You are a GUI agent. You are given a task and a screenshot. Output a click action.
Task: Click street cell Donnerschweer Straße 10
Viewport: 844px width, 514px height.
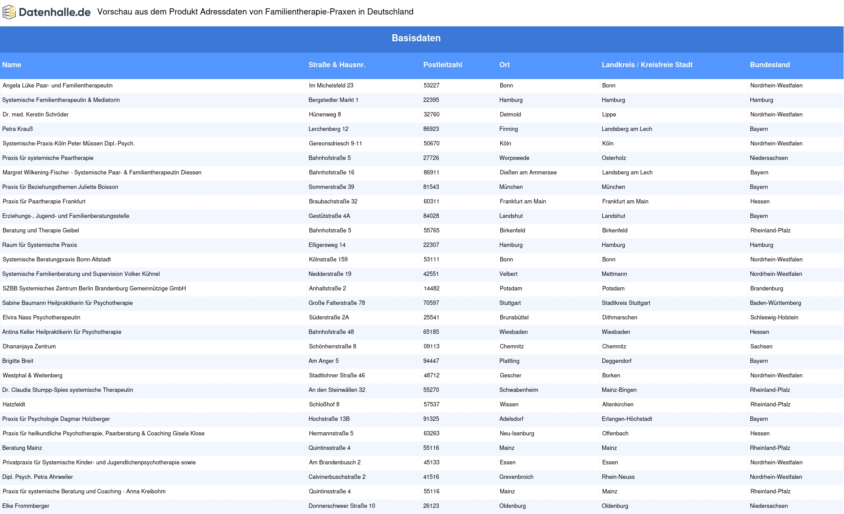click(342, 506)
